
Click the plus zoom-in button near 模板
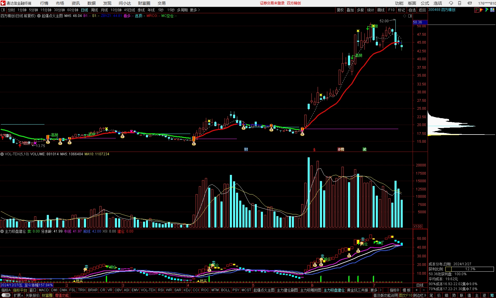(416, 290)
